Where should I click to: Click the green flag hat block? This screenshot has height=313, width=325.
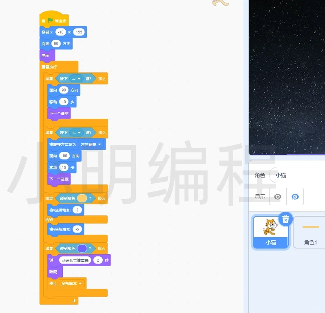[x=54, y=20]
